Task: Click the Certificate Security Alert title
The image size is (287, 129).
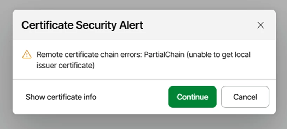Action: pos(82,25)
